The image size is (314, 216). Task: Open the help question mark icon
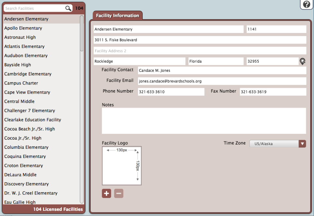click(x=306, y=4)
